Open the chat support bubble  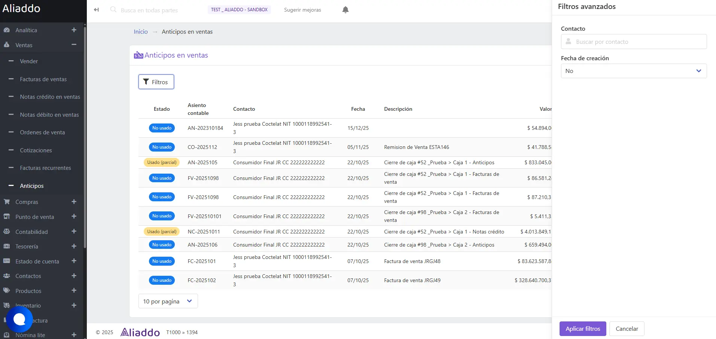(x=19, y=319)
